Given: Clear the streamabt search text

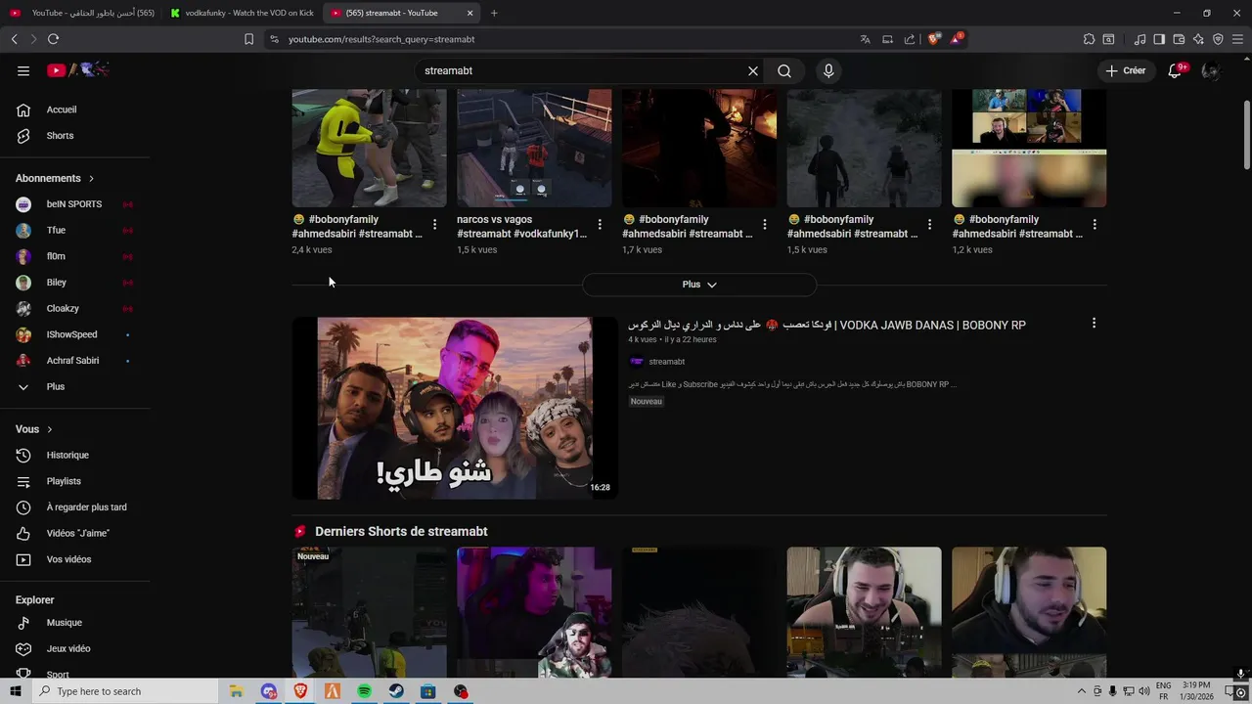Looking at the screenshot, I should tap(753, 70).
